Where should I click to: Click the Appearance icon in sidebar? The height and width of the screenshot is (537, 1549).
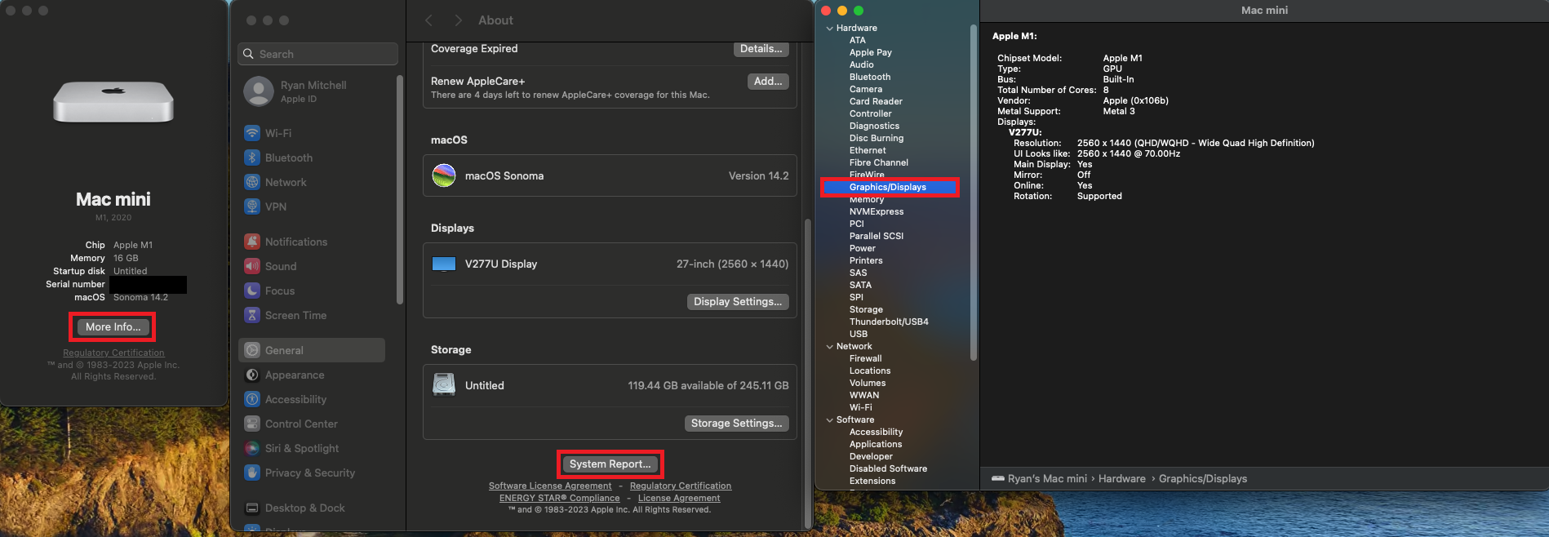[x=252, y=375]
